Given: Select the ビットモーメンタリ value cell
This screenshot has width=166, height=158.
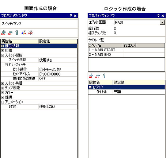Looking at the screenshot, I should coord(58,69).
